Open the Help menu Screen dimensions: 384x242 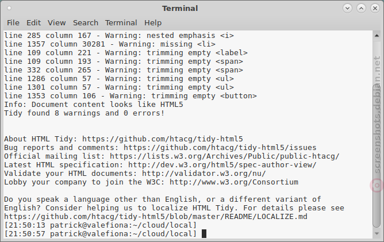coord(153,23)
